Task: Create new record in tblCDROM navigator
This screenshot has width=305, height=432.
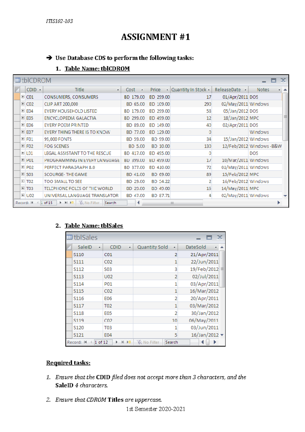Action: [72, 203]
